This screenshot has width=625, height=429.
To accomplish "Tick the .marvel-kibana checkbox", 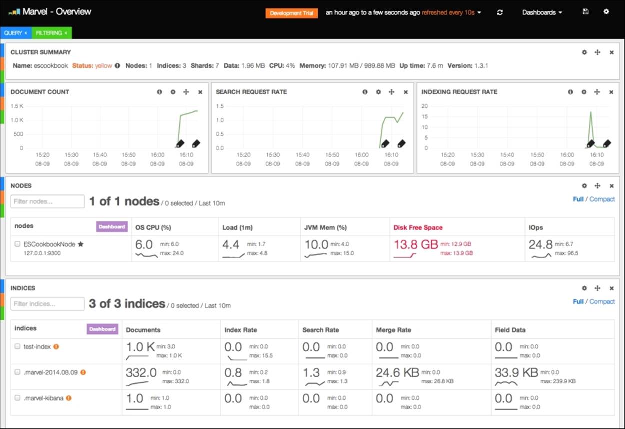I will [x=18, y=398].
